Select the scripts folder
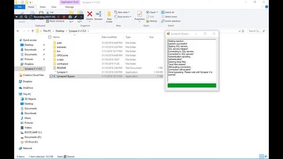The height and width of the screenshot is (159, 283). tap(60, 60)
